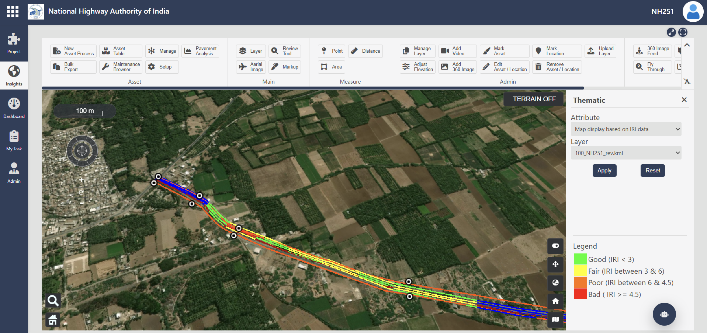The width and height of the screenshot is (707, 333).
Task: Toggle fullscreen map view
Action: [x=683, y=32]
